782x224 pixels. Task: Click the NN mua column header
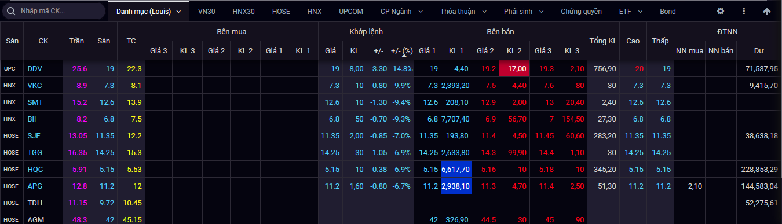(690, 50)
